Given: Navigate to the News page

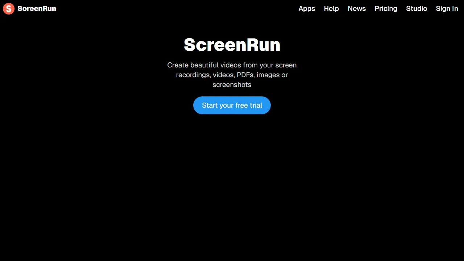Looking at the screenshot, I should [x=357, y=8].
